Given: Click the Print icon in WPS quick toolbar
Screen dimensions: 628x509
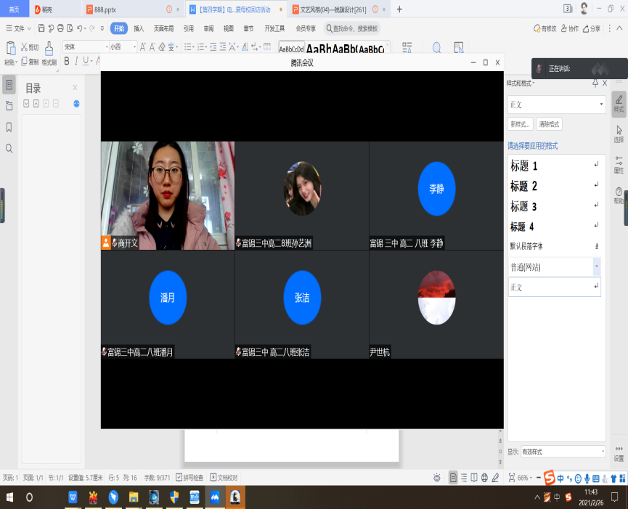Looking at the screenshot, I should tap(60, 28).
